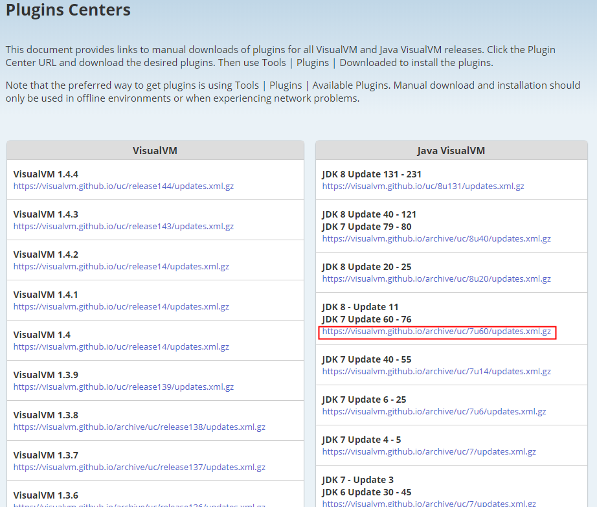Open the archive 7u6 updates link
Viewport: 597px width, 507px height.
pyautogui.click(x=434, y=411)
